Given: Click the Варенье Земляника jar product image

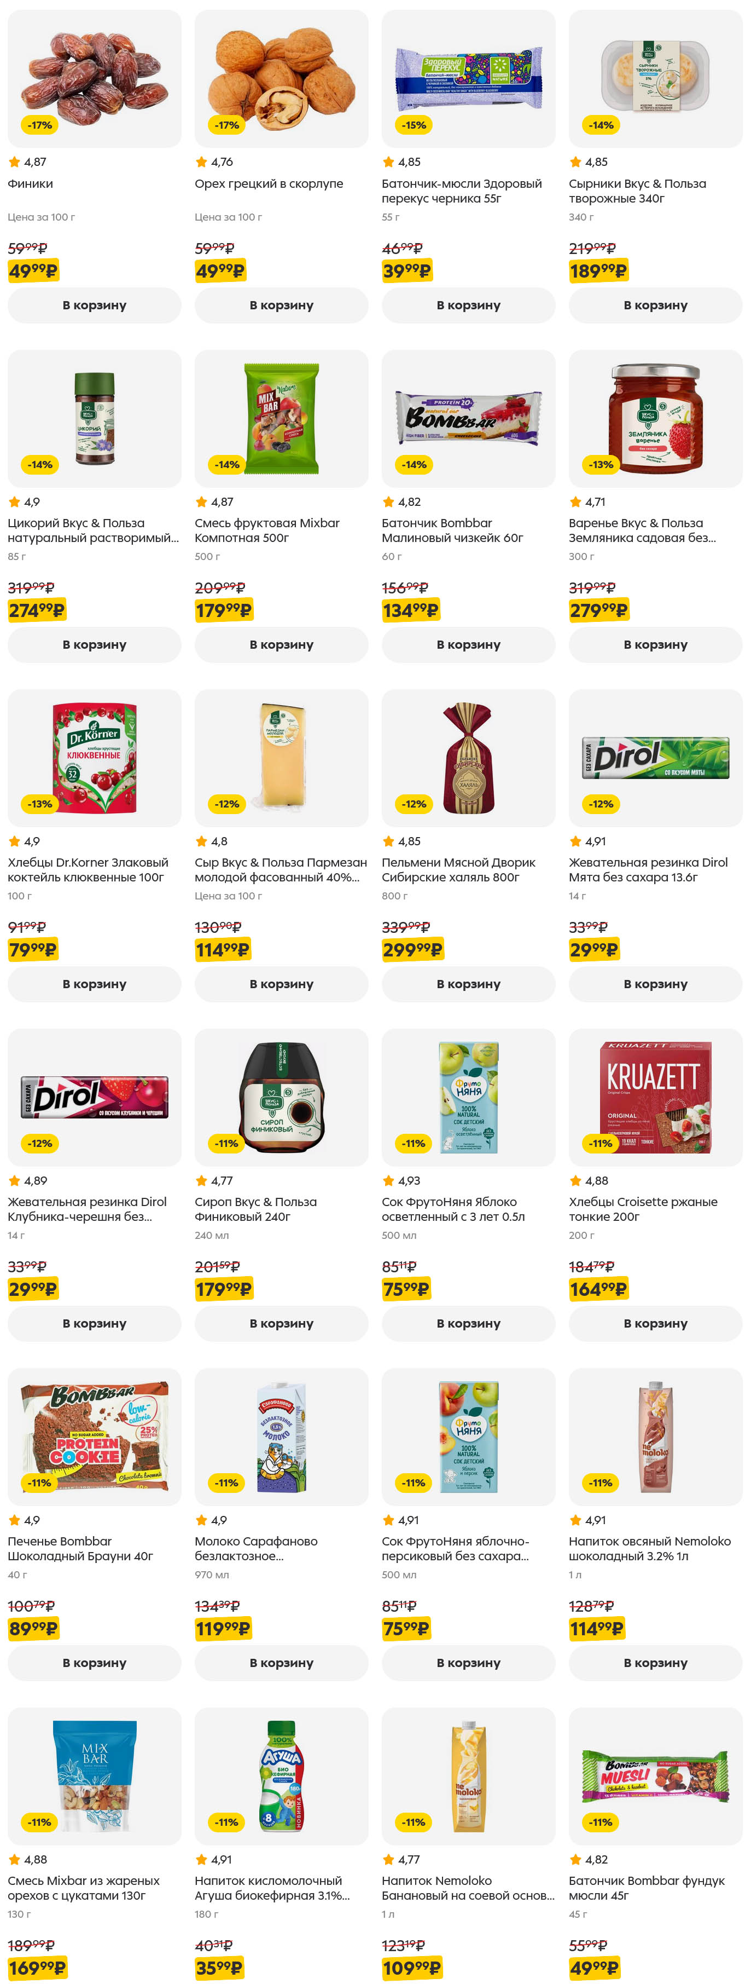Looking at the screenshot, I should [655, 418].
